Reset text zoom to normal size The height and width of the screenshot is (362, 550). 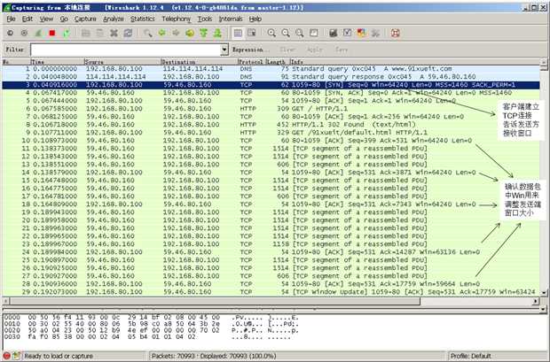(x=300, y=34)
